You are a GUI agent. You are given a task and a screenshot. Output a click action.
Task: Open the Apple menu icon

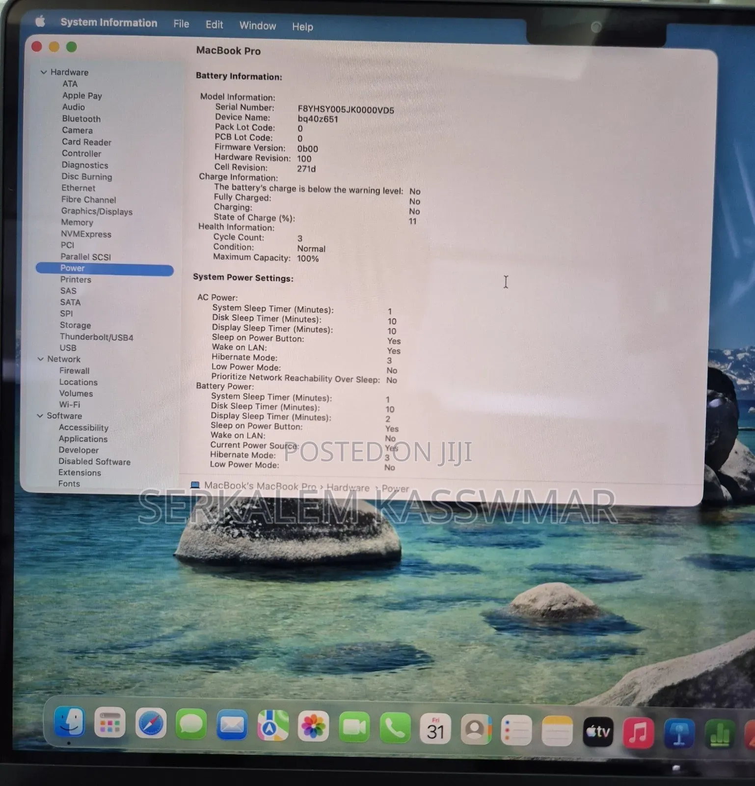pos(41,21)
